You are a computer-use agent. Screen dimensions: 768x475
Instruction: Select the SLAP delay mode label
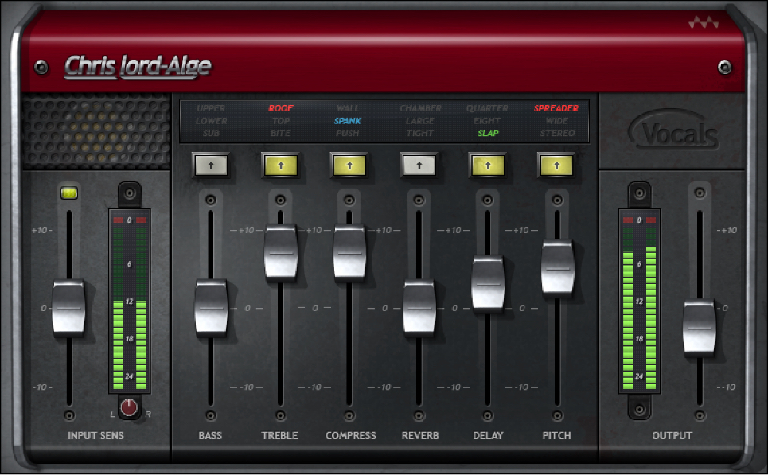click(x=488, y=134)
